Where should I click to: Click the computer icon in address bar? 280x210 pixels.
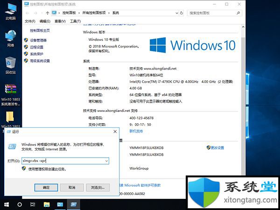coord(54,13)
